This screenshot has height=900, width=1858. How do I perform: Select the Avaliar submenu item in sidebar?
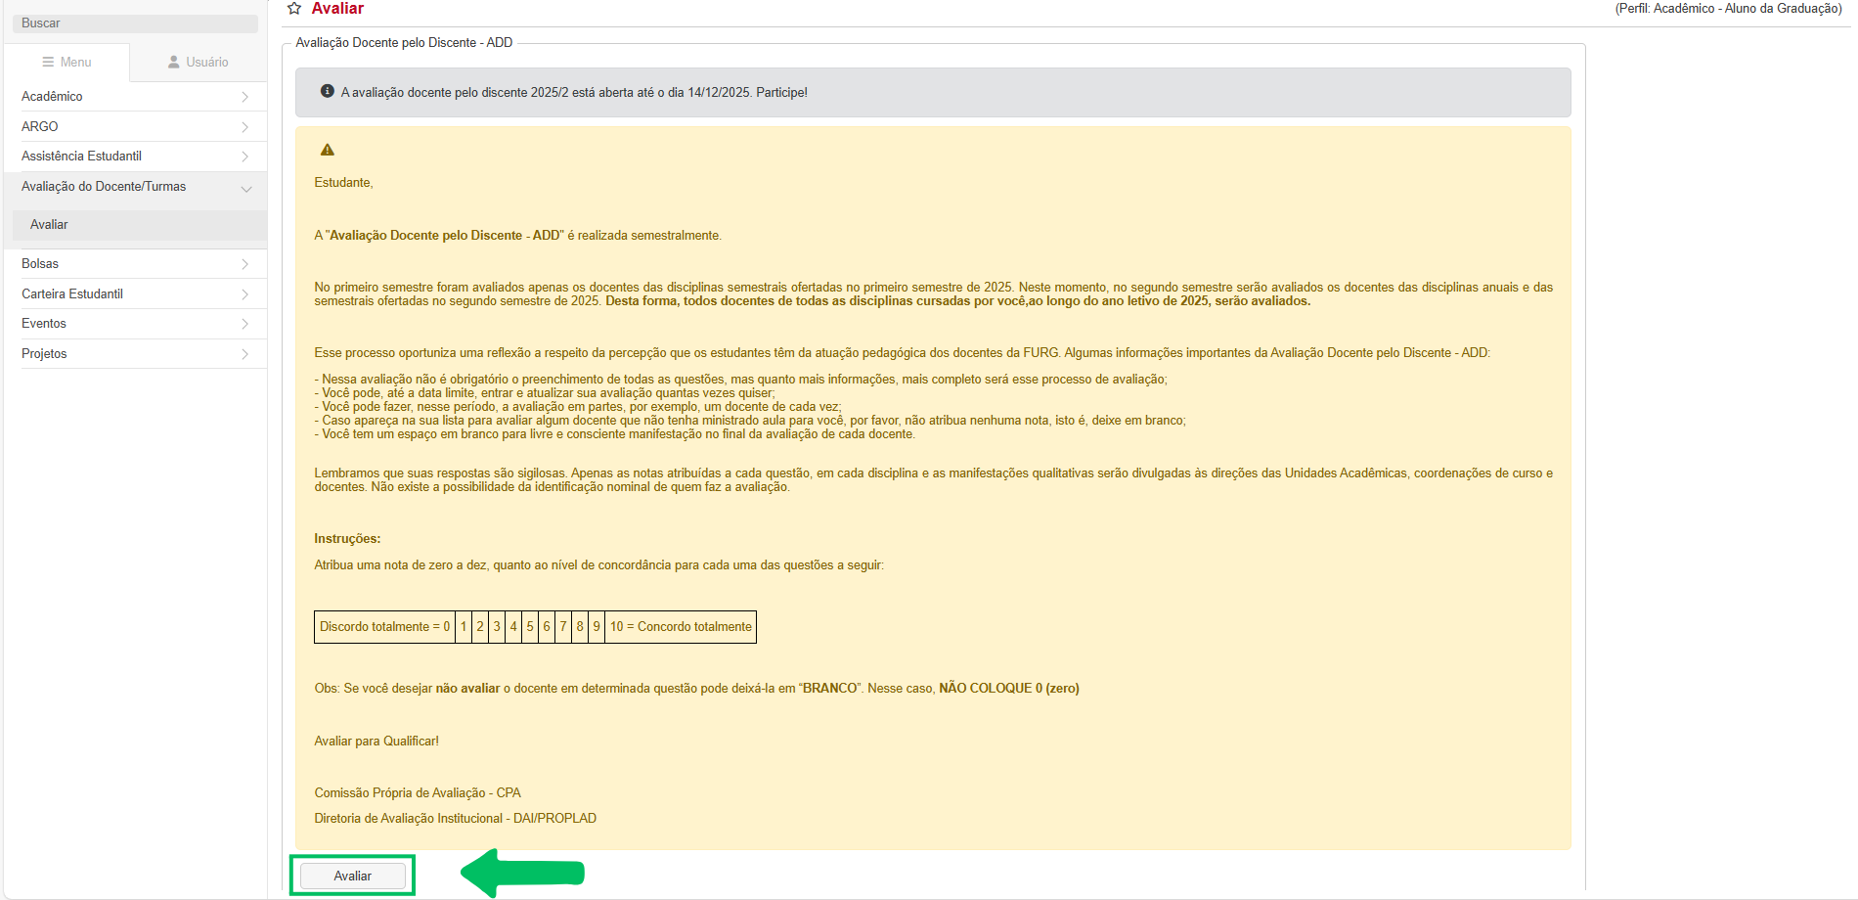pos(49,225)
